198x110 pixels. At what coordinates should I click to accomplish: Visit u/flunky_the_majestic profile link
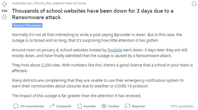coord(49,3)
